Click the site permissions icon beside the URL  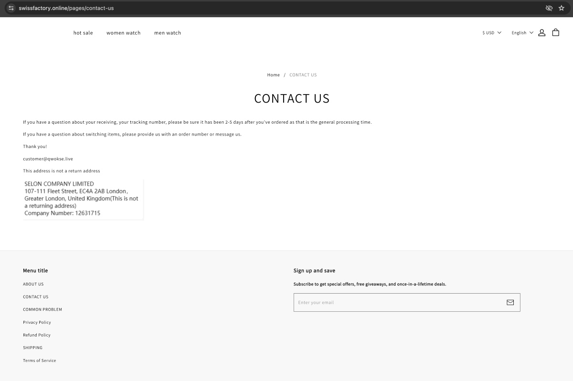pyautogui.click(x=11, y=8)
